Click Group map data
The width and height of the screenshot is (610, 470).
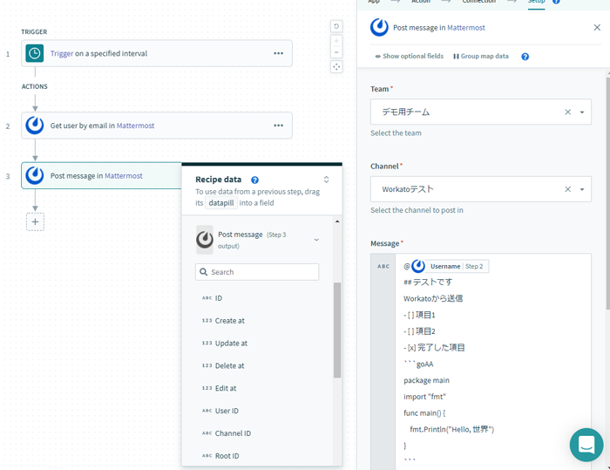point(481,56)
